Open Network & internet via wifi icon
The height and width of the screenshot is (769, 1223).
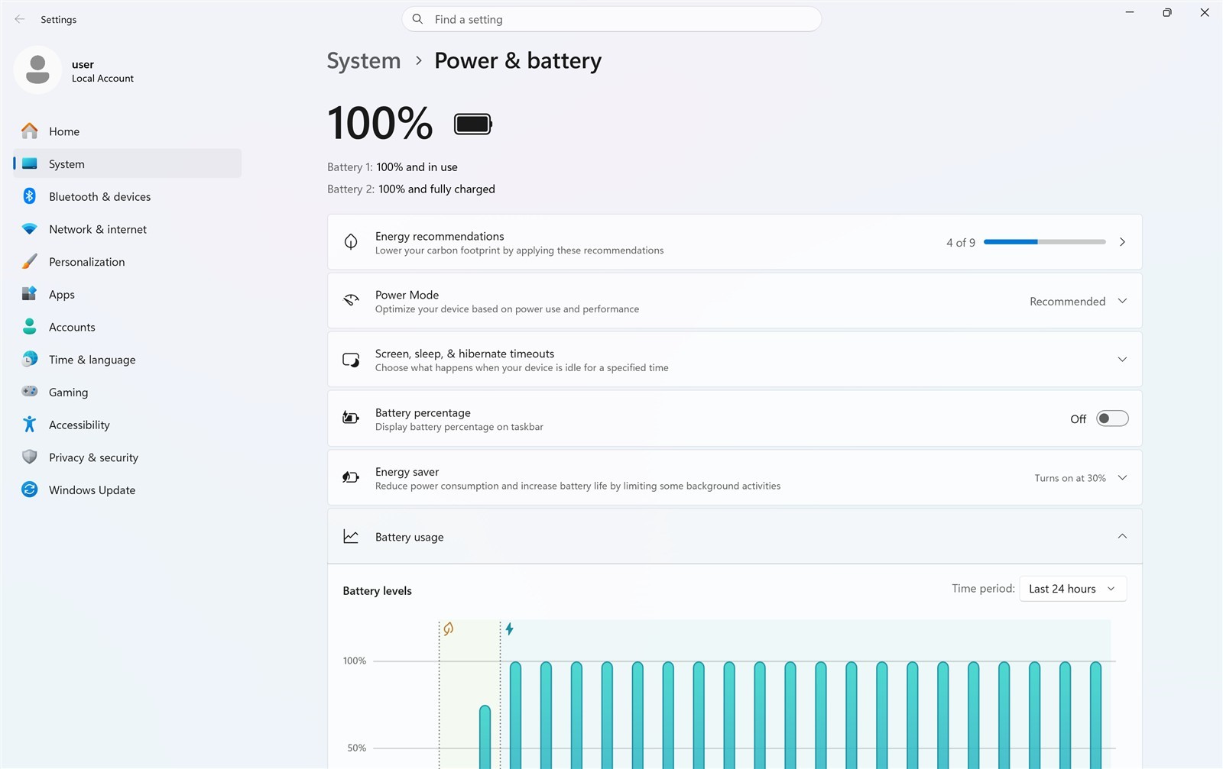pyautogui.click(x=29, y=229)
